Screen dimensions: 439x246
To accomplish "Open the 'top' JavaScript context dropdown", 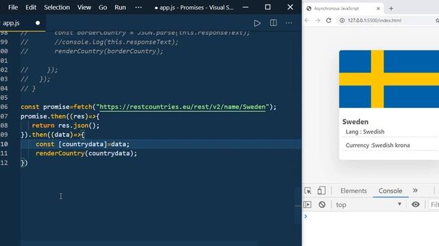I will [369, 204].
